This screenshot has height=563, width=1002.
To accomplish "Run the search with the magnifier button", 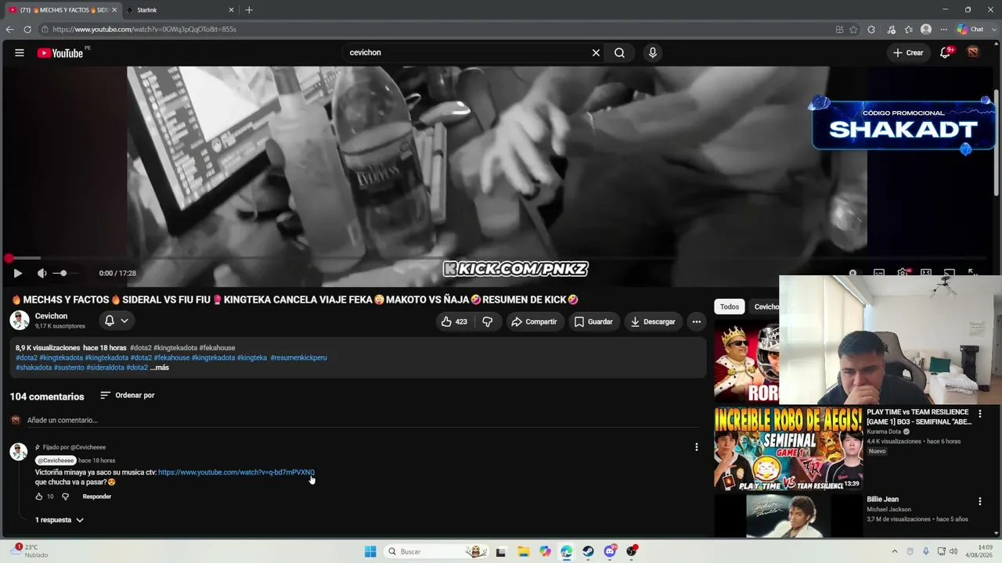I will 619,52.
